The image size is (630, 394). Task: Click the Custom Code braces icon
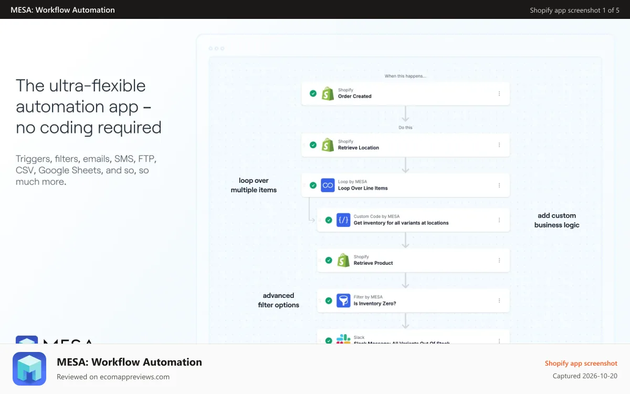tap(343, 220)
